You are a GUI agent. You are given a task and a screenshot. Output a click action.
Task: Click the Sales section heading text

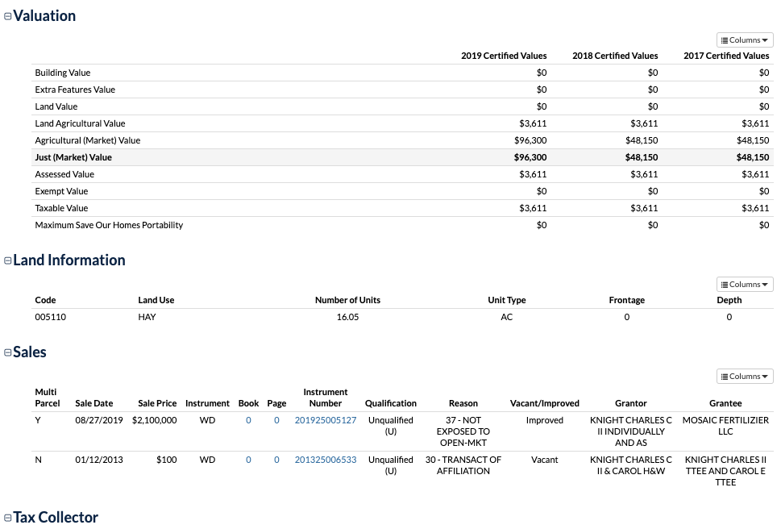point(30,352)
